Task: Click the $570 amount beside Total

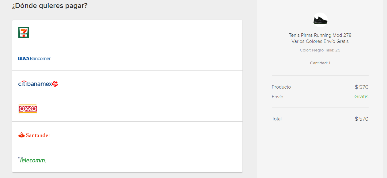Action: pos(362,119)
